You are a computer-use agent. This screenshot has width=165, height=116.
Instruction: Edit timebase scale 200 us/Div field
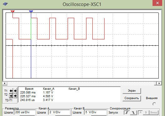pyautogui.click(x=25, y=112)
